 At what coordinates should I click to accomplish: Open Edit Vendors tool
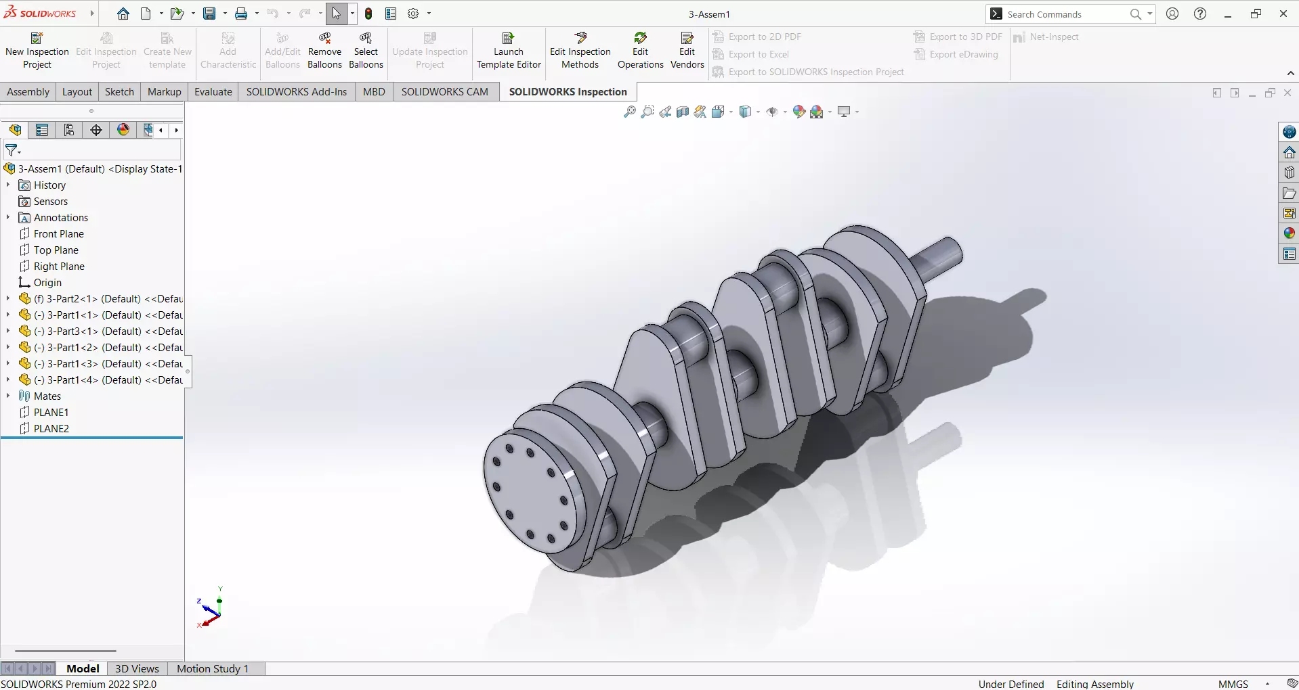(687, 51)
